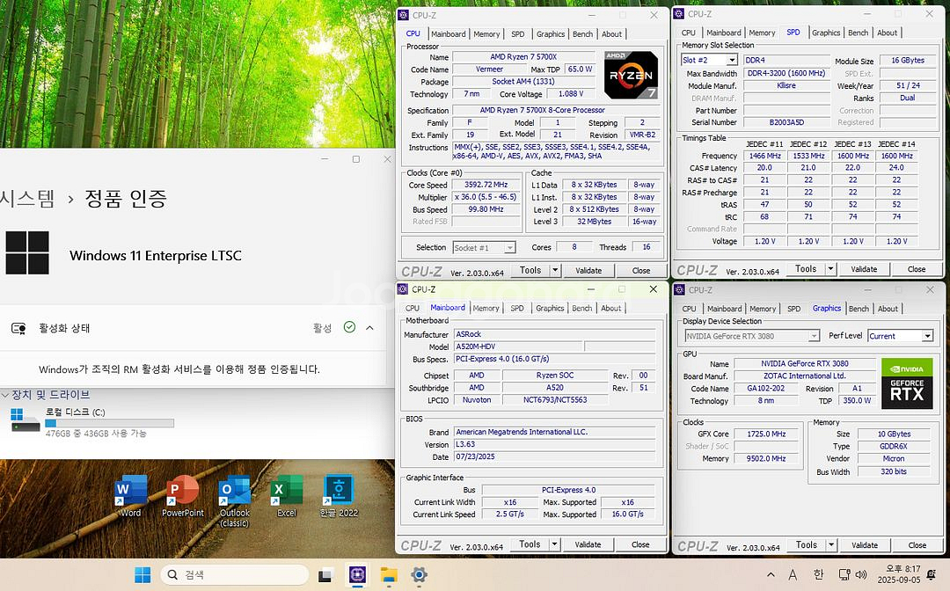The image size is (950, 591).
Task: Open the Task View taskbar icon
Action: tap(325, 574)
